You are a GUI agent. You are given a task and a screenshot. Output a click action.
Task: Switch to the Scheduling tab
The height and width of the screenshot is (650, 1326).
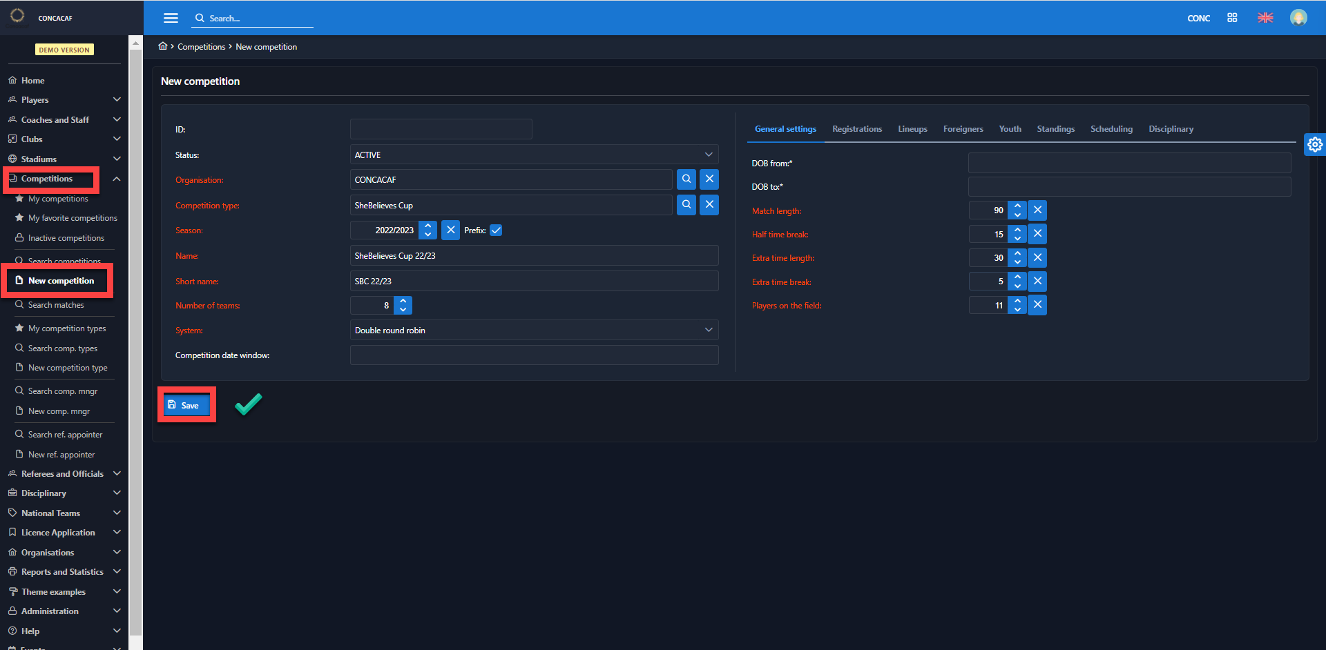point(1111,129)
